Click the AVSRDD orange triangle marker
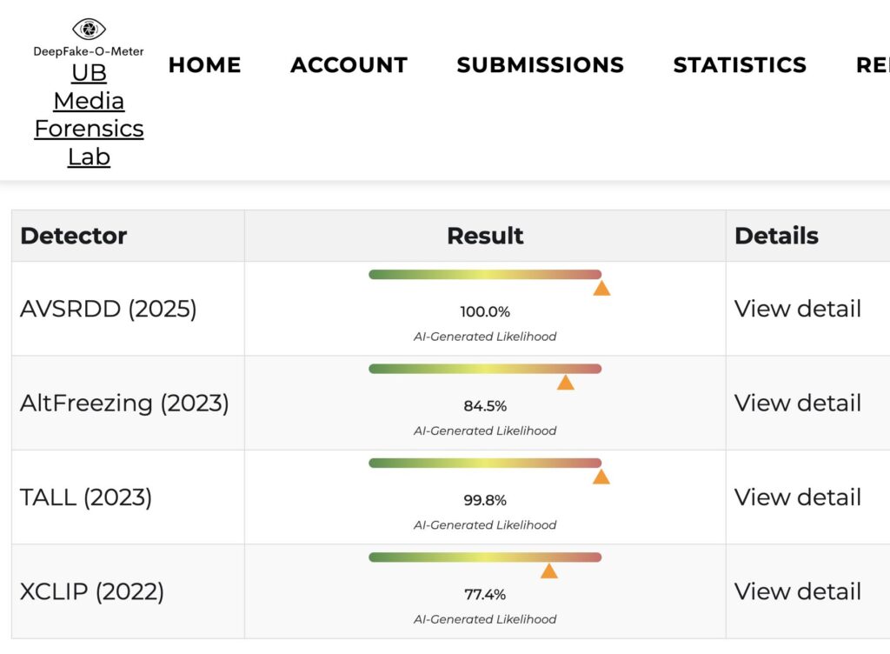 tap(601, 289)
